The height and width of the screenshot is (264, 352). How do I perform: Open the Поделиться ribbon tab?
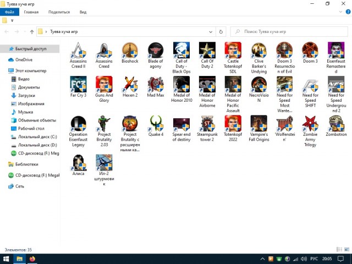(59, 12)
